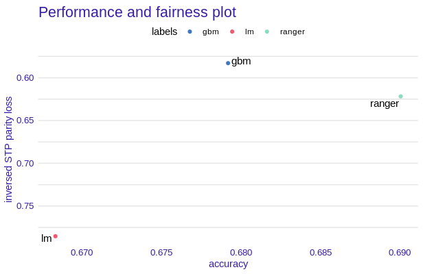Click the "gbm" text in the legend
Viewport: 423px width, 274px height.
click(210, 32)
